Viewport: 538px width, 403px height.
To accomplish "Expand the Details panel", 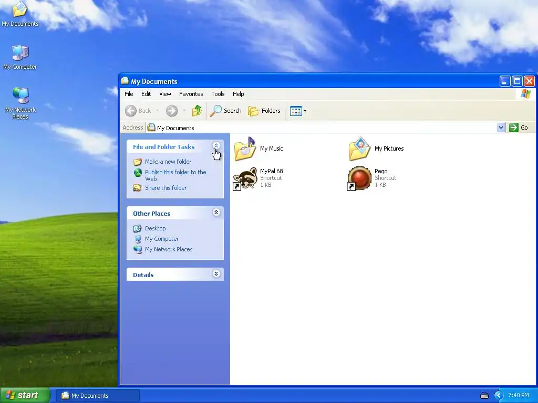I will [x=216, y=274].
